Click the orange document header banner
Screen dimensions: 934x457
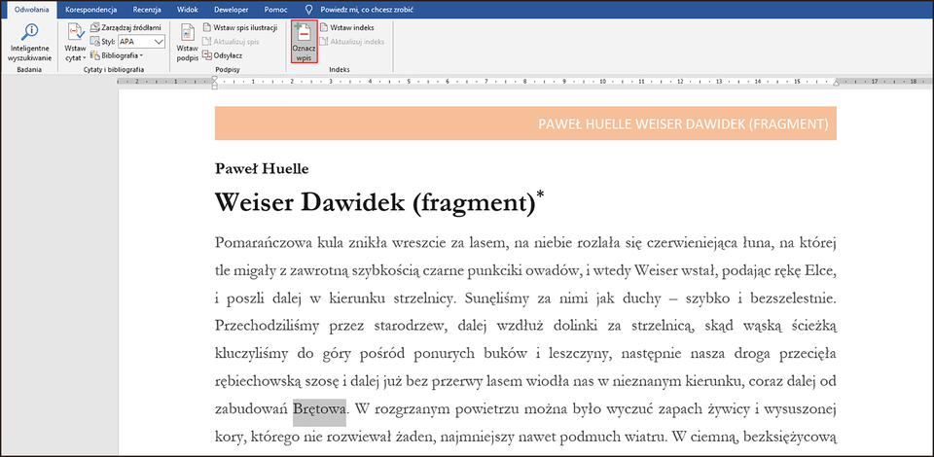pos(525,123)
